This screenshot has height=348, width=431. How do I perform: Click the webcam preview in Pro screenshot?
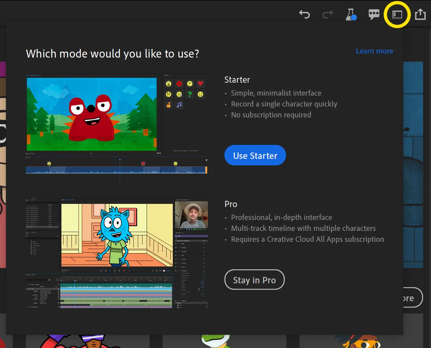pos(191,215)
